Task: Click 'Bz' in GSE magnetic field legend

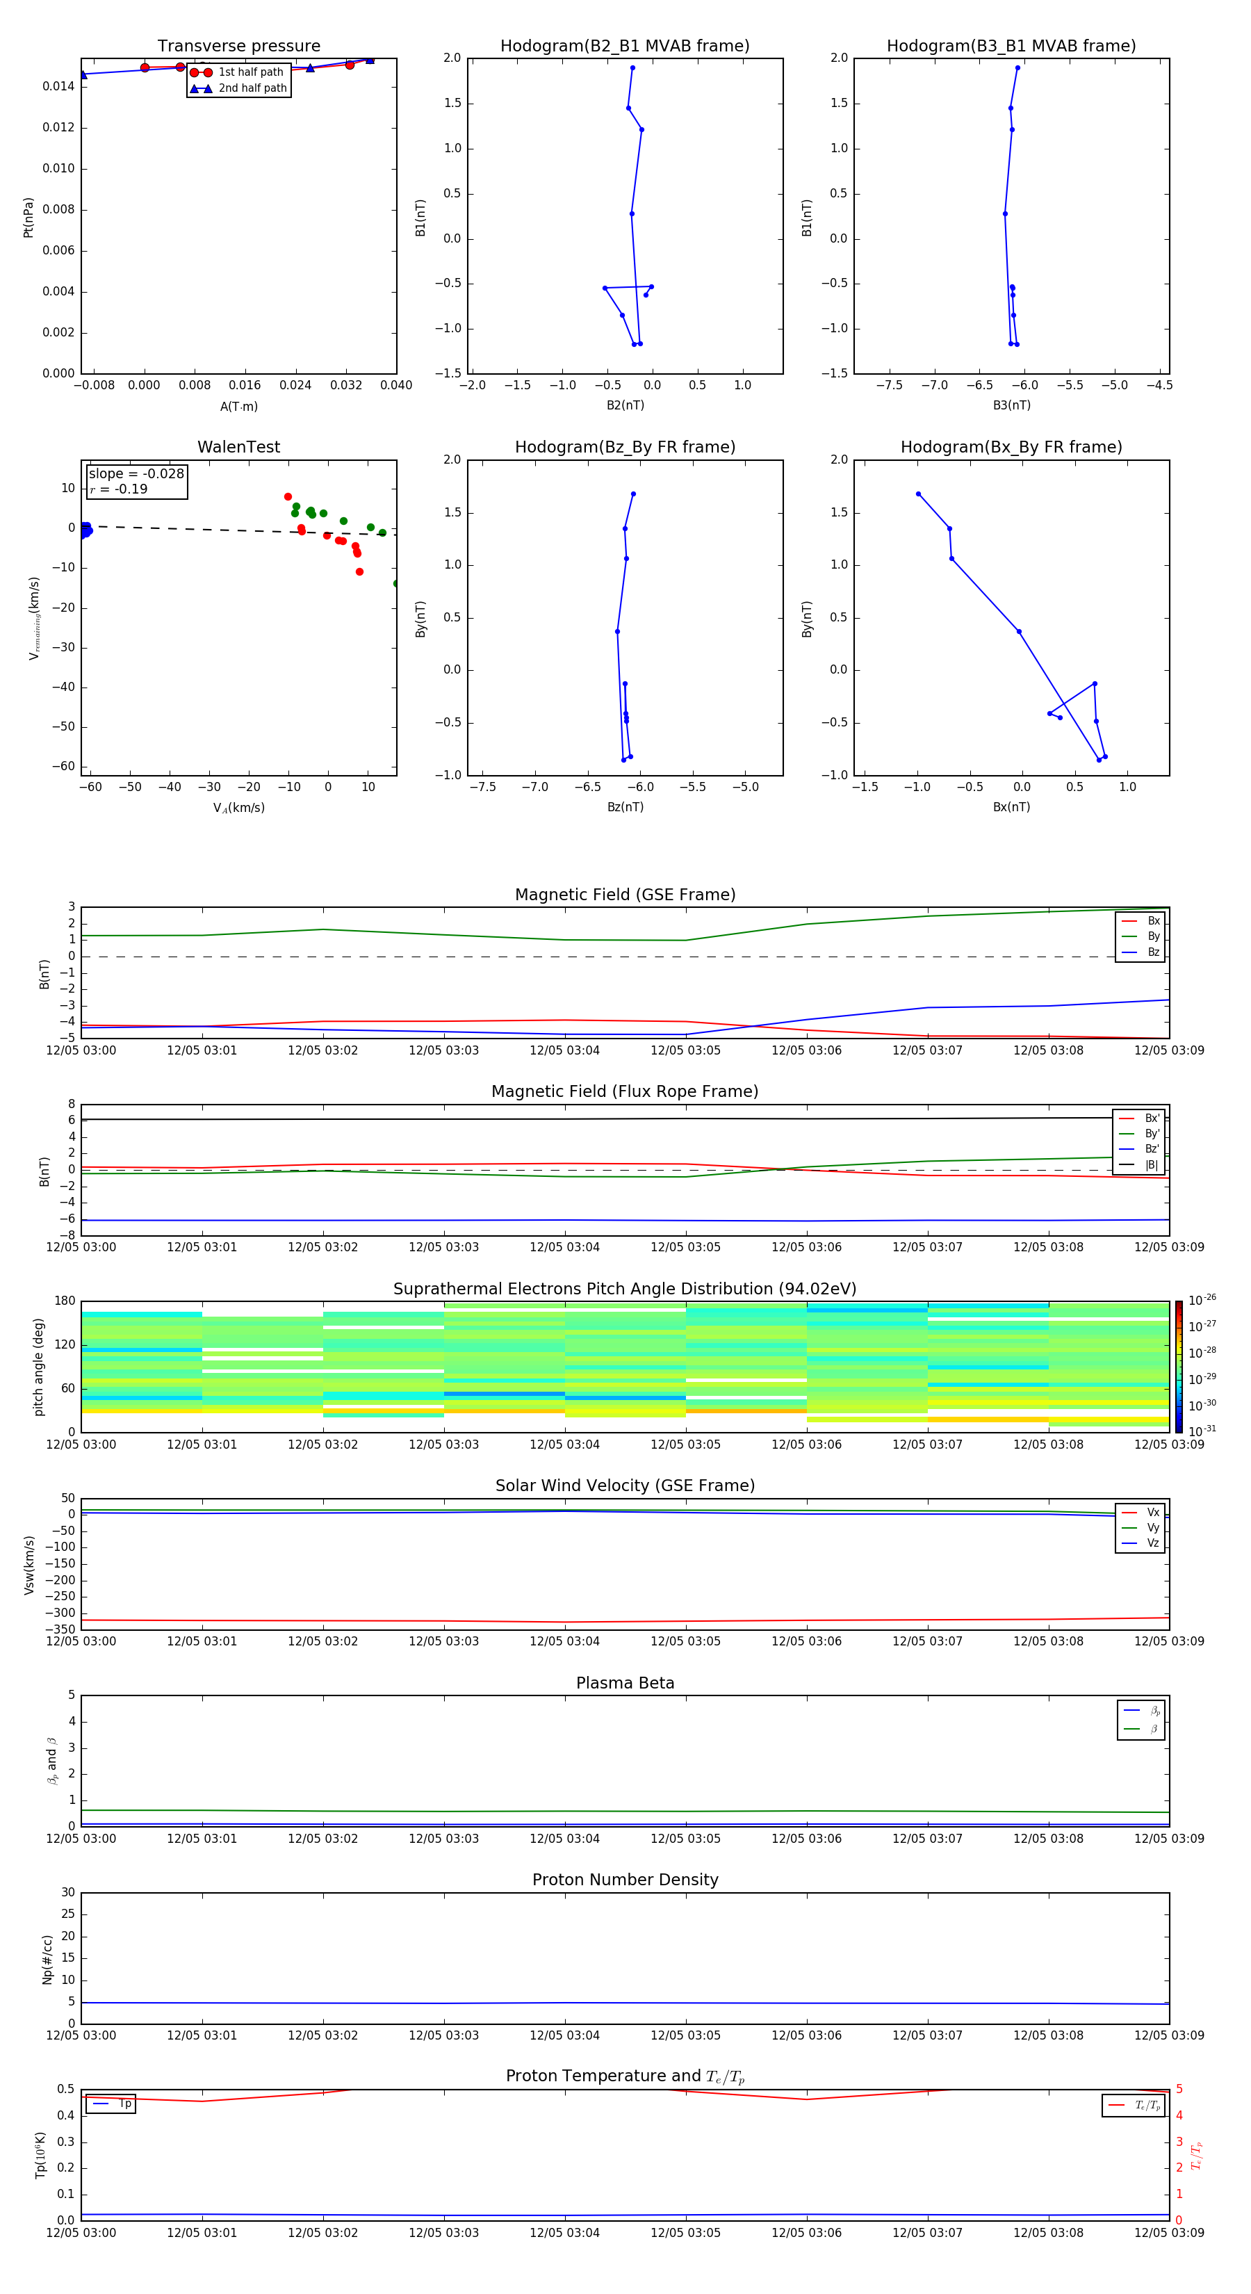Action: click(x=1140, y=953)
